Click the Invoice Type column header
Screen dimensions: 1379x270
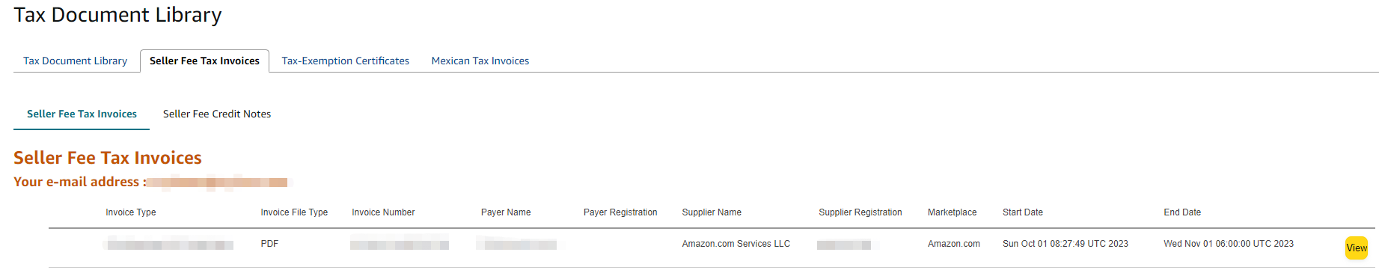[x=131, y=212]
